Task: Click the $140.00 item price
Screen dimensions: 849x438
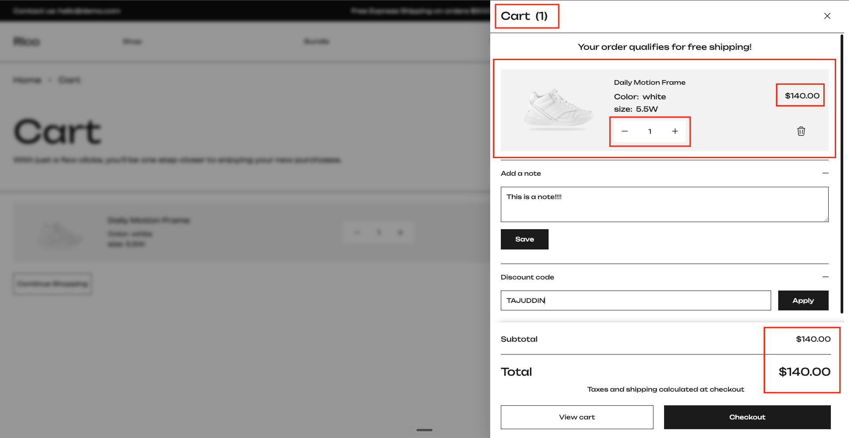Action: [802, 96]
